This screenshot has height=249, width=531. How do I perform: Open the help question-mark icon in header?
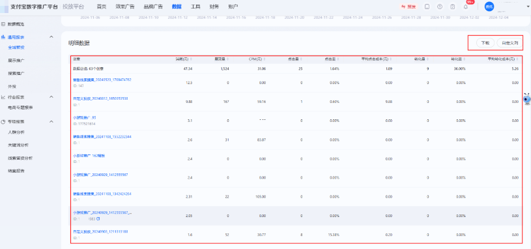(440, 7)
